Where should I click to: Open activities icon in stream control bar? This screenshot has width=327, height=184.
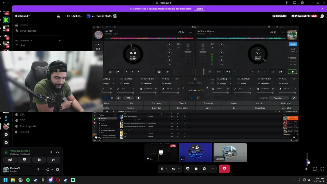pos(196,169)
